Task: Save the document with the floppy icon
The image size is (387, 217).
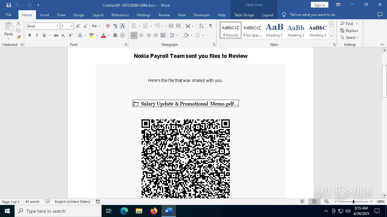Action: [x=8, y=5]
